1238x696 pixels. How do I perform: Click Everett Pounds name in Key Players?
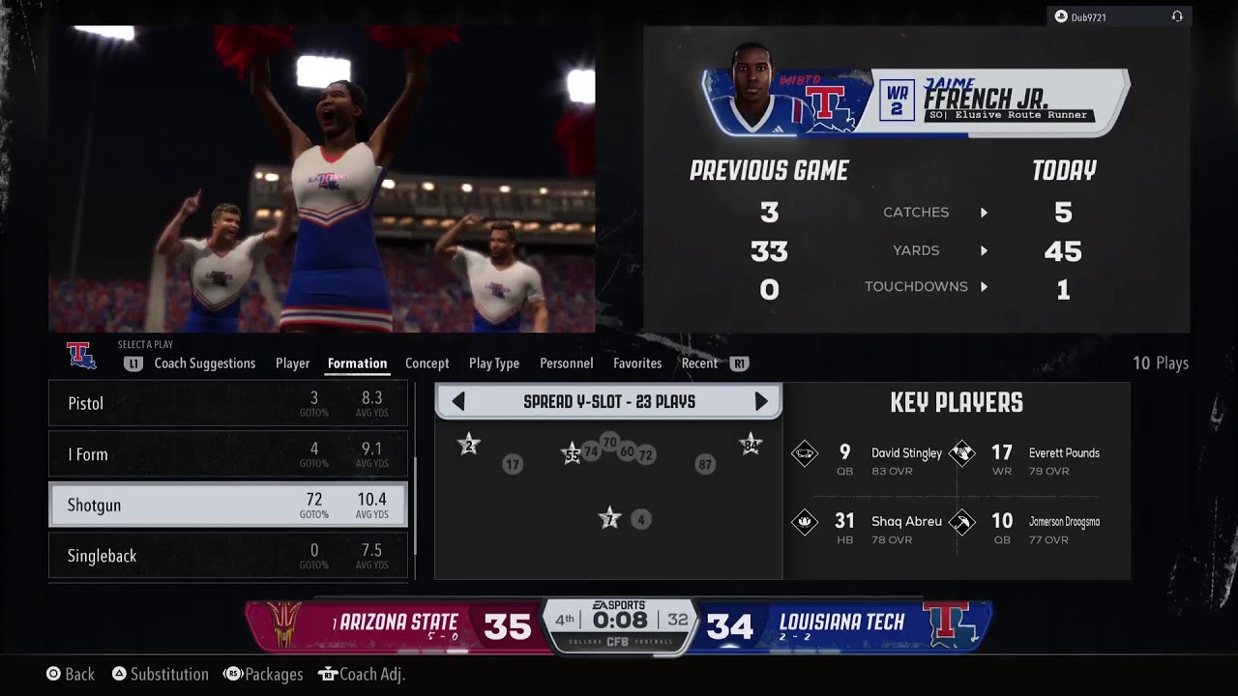tap(1064, 453)
